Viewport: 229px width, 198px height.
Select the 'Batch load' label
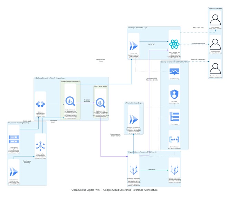coord(27,121)
